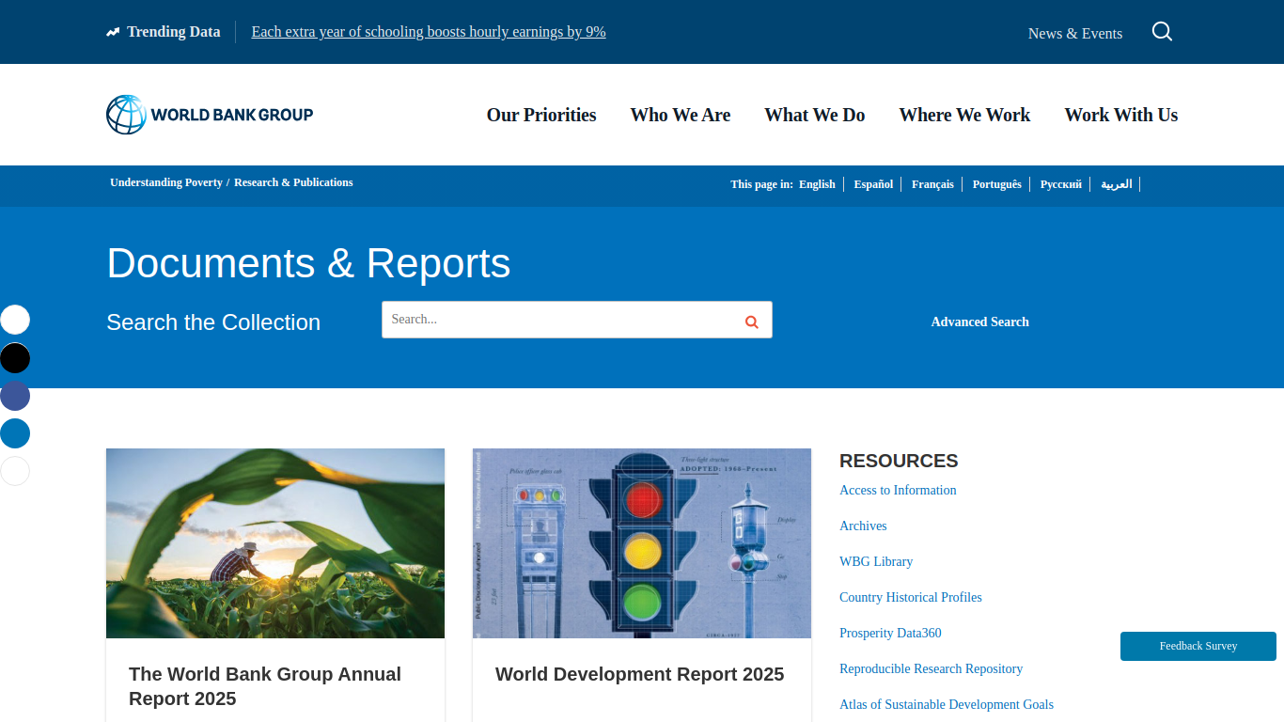Open the Archives resource link
The width and height of the screenshot is (1284, 722).
tap(863, 526)
